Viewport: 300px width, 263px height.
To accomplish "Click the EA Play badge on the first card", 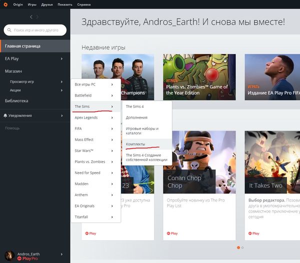I will [x=90, y=233].
